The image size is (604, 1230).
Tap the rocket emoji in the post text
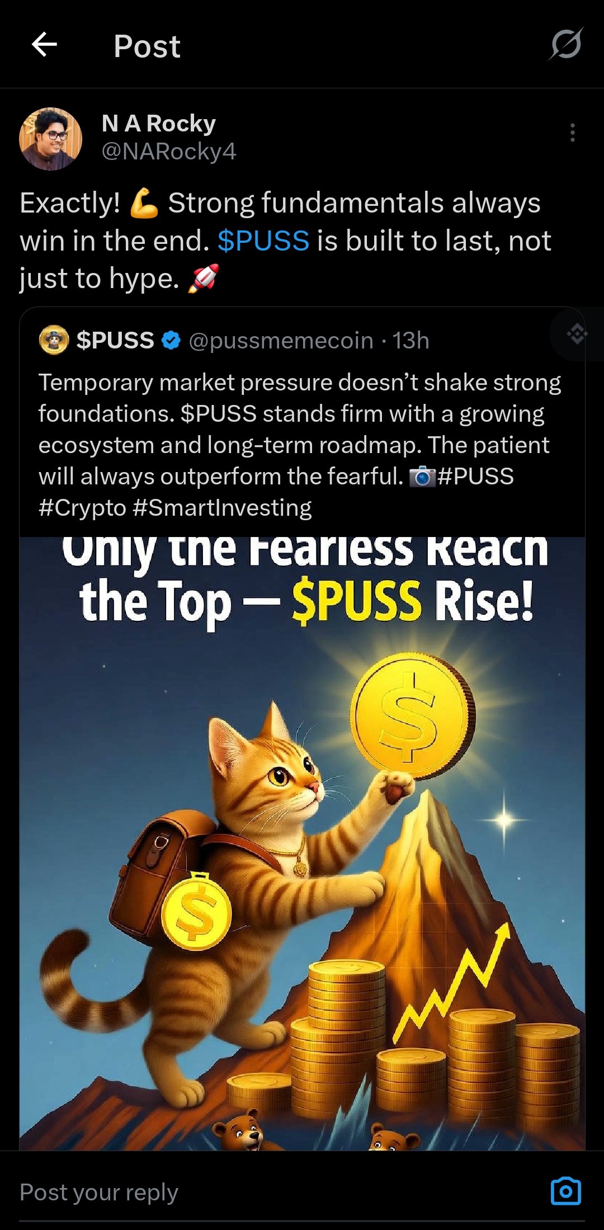203,279
